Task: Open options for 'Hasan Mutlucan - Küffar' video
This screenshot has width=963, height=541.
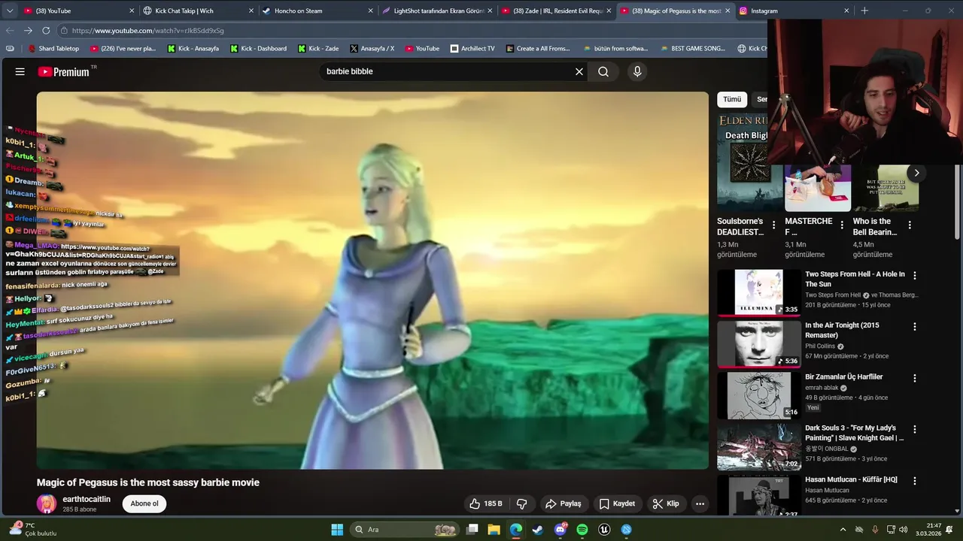Action: pyautogui.click(x=915, y=480)
